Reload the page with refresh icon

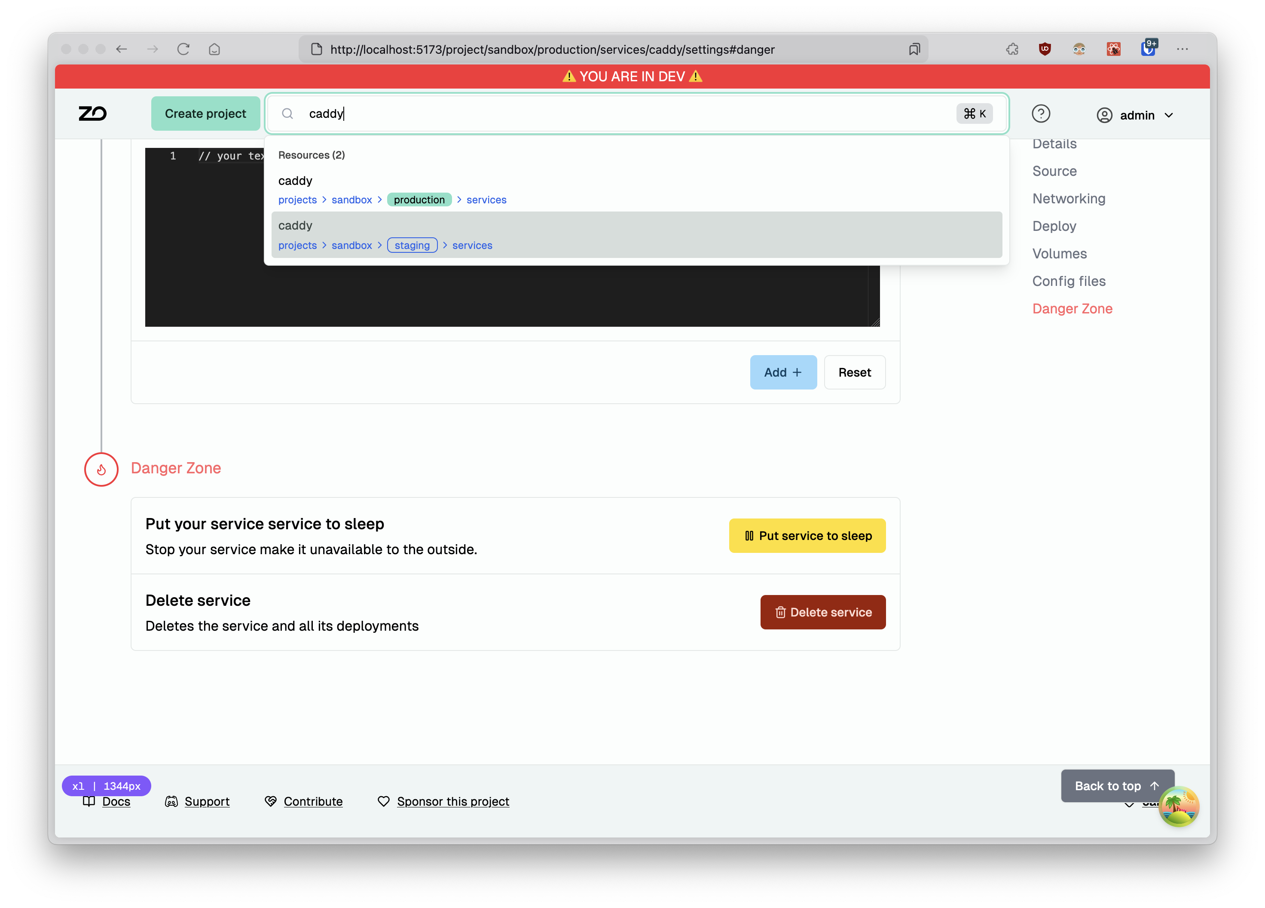coord(183,49)
